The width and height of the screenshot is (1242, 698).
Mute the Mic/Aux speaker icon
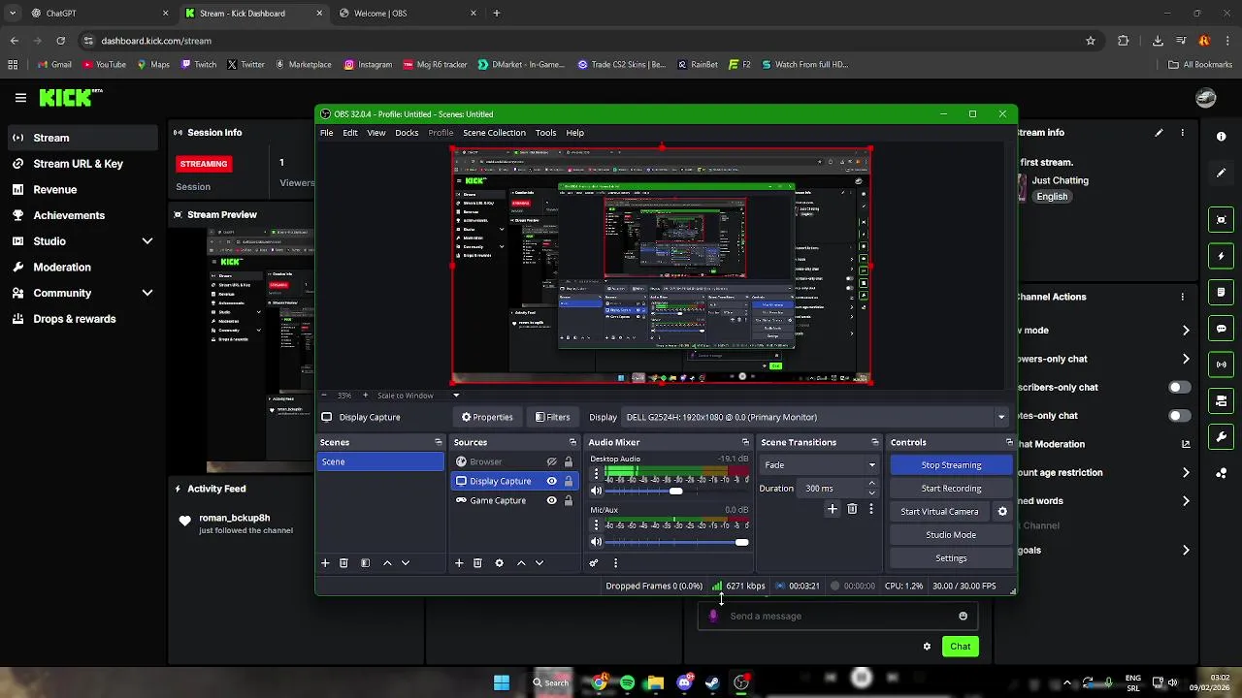tap(596, 542)
